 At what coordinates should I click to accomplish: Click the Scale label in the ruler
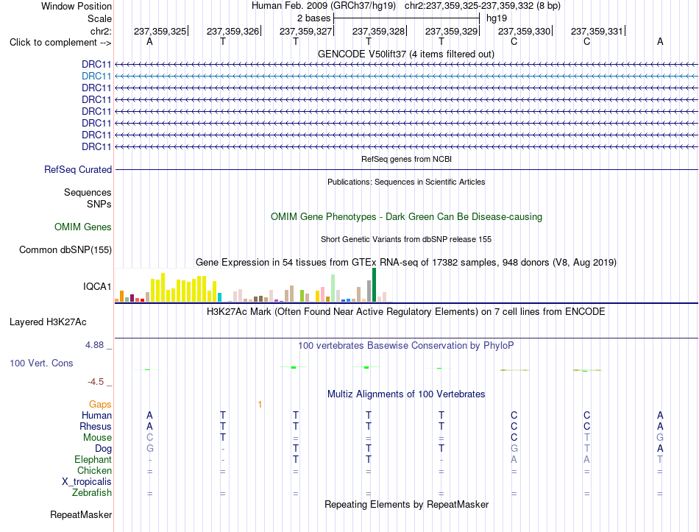99,18
